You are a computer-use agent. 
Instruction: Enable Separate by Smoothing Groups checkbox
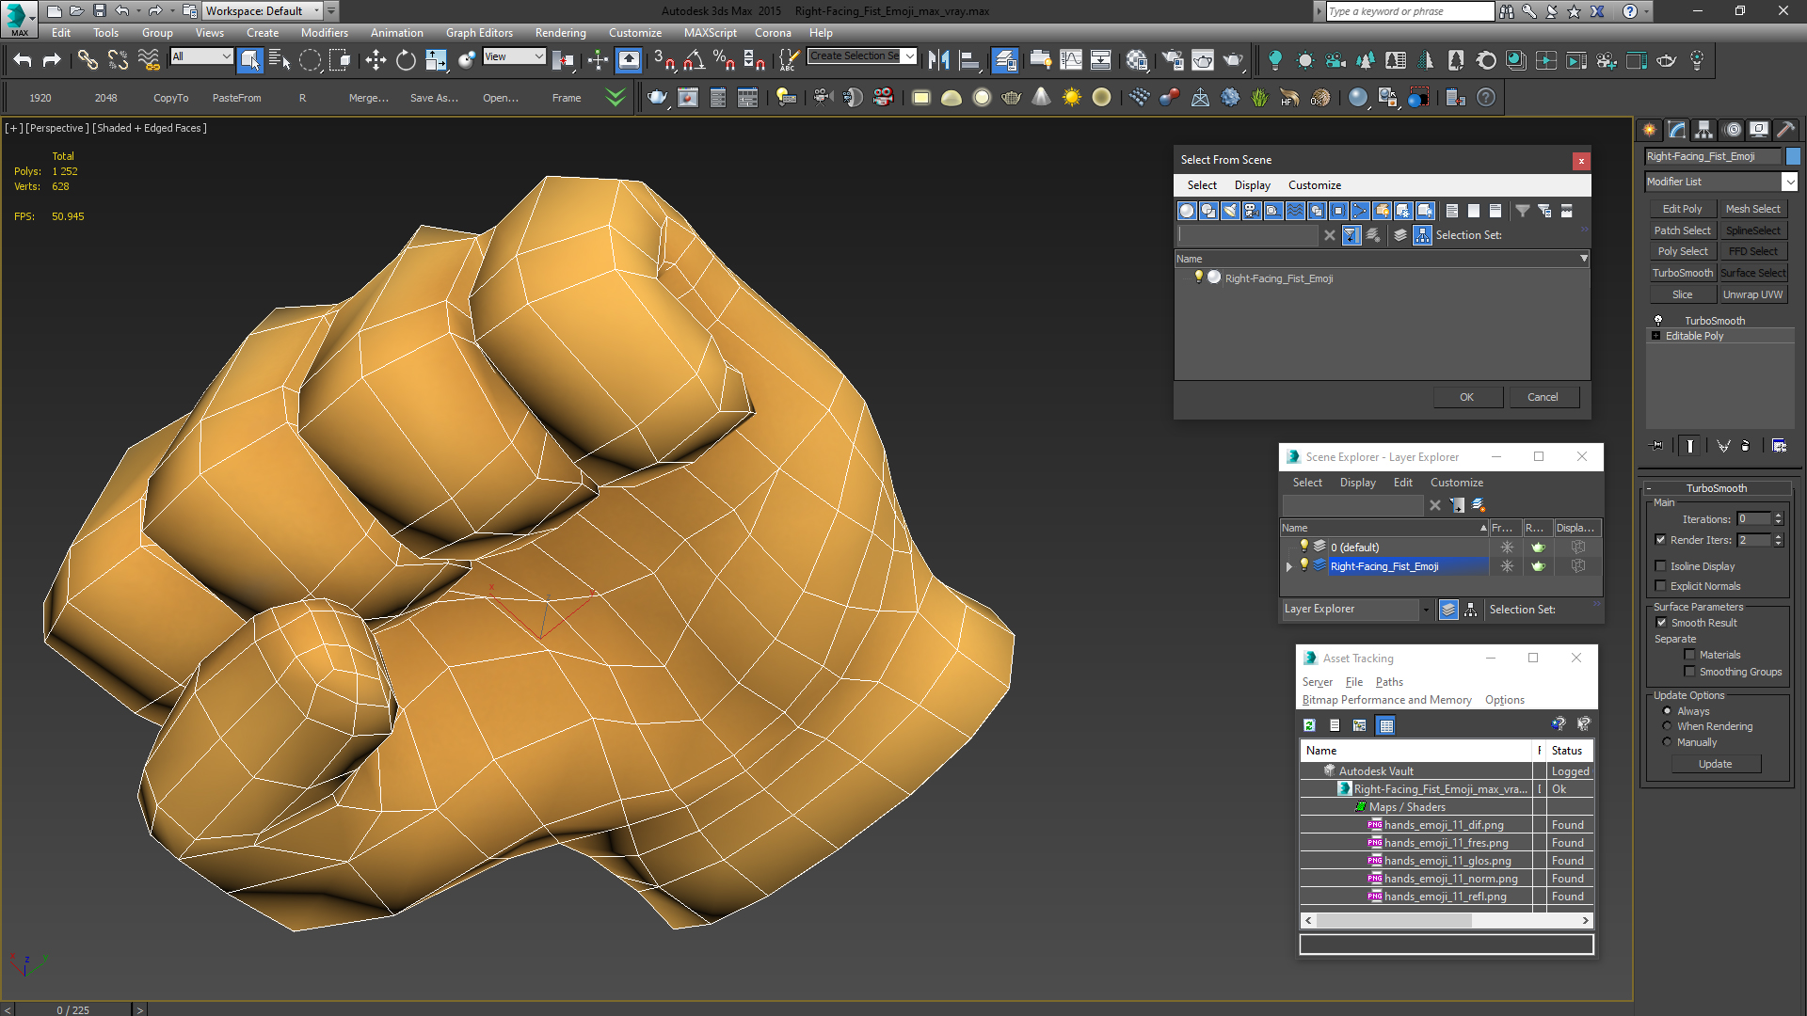coord(1690,672)
